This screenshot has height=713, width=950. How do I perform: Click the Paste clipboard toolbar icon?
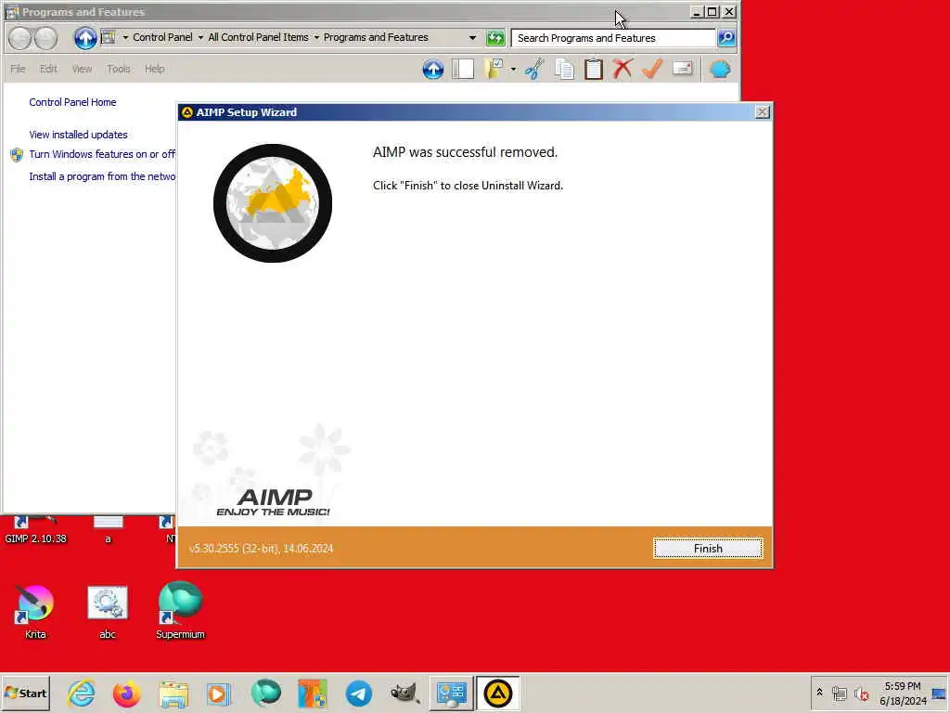coord(594,69)
